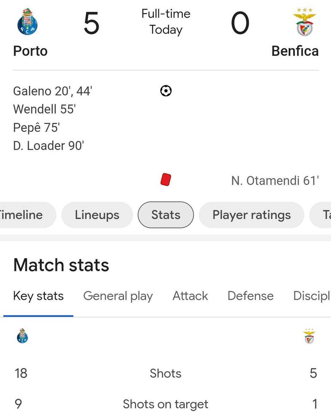Tap small Benfica crest in stats header
331x418 pixels.
click(309, 336)
